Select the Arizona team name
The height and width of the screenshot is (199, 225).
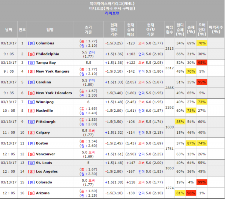click(43, 193)
